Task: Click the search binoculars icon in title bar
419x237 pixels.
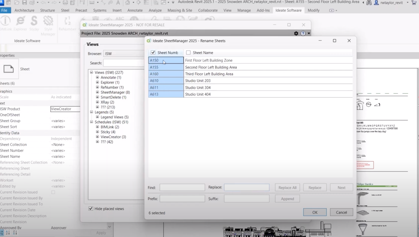Action: (x=369, y=2)
